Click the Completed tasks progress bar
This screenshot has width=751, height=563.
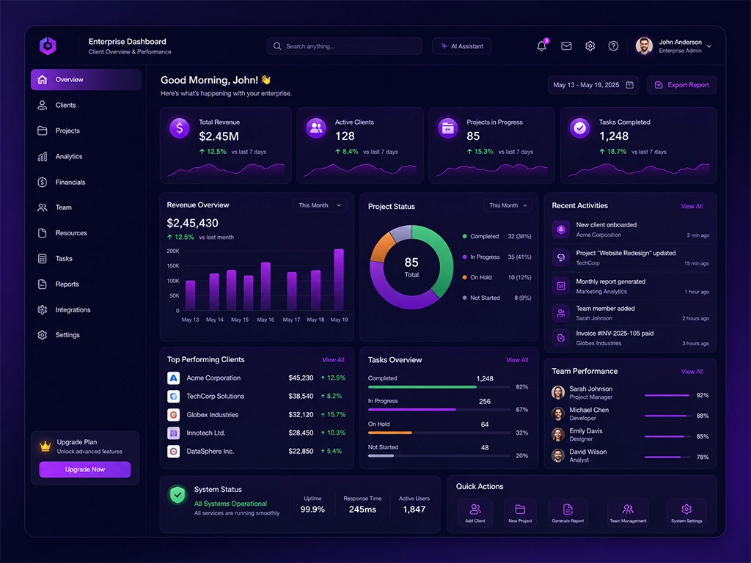(439, 387)
